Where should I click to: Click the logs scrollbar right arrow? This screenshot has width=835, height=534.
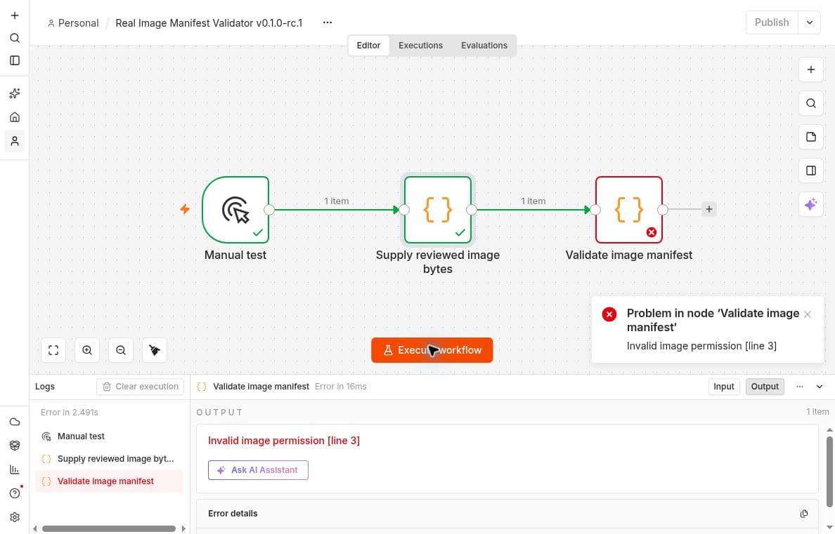[183, 528]
